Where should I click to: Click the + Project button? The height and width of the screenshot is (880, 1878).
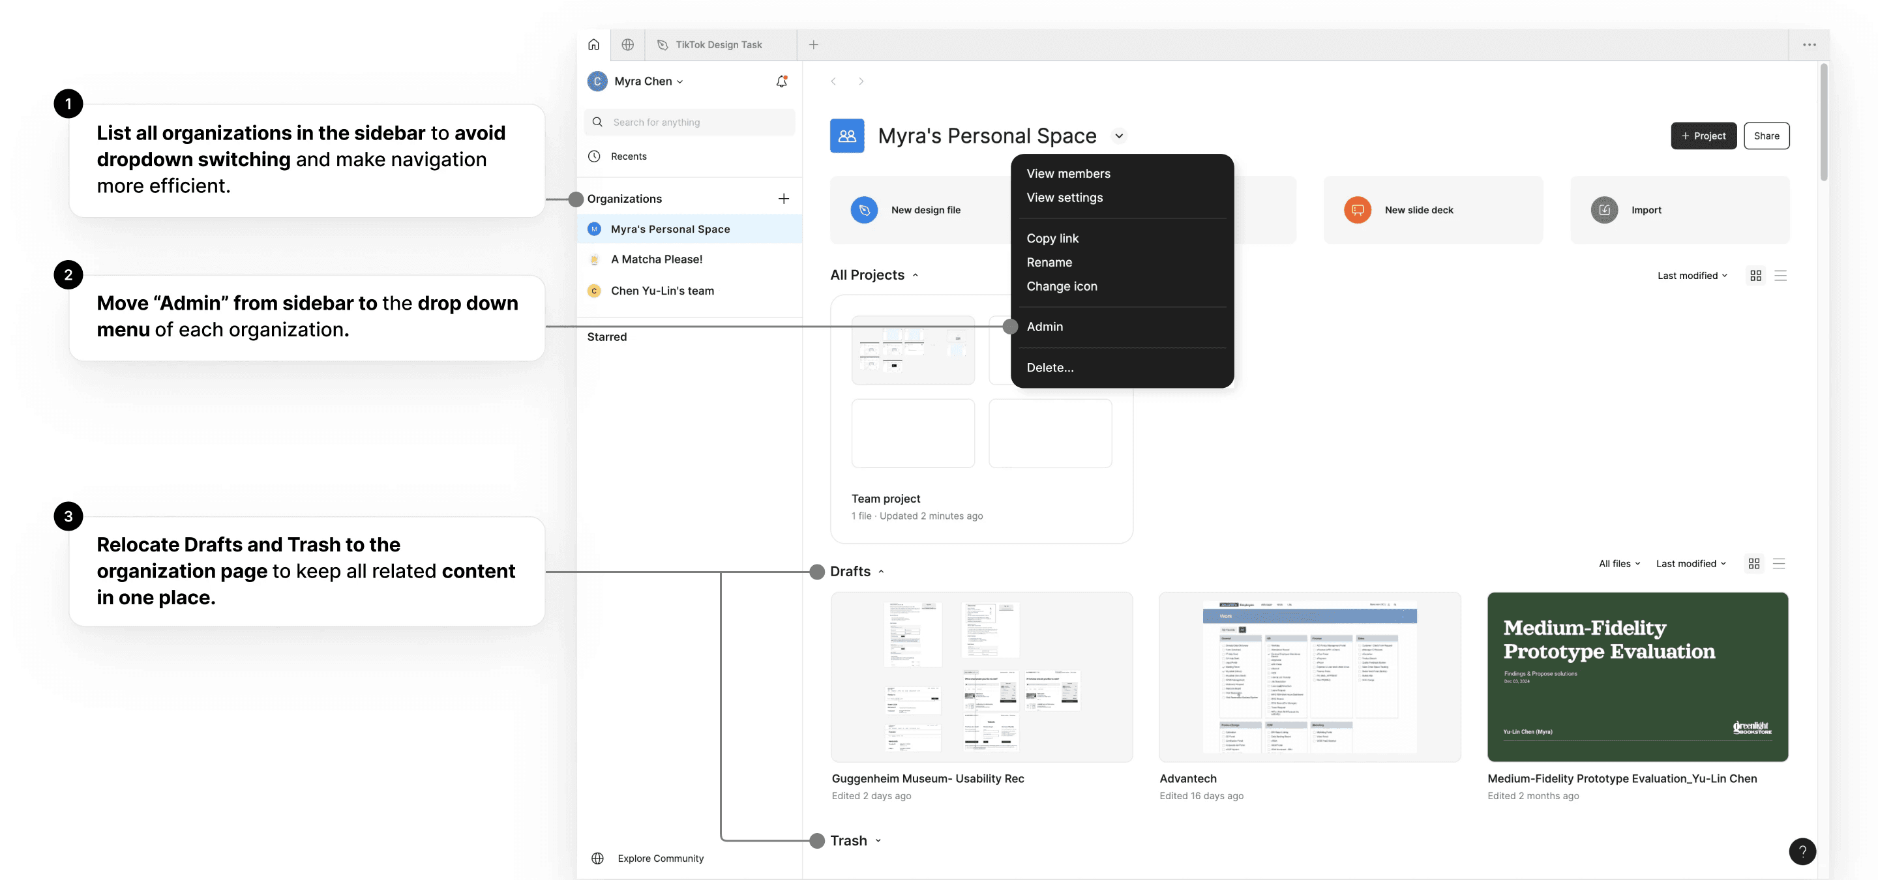point(1703,136)
